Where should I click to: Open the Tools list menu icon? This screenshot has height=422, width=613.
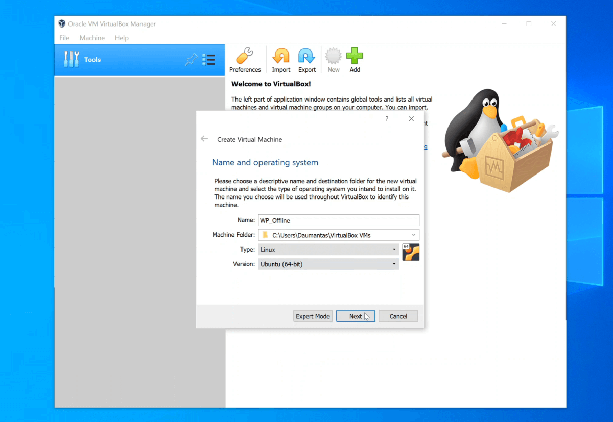click(208, 60)
